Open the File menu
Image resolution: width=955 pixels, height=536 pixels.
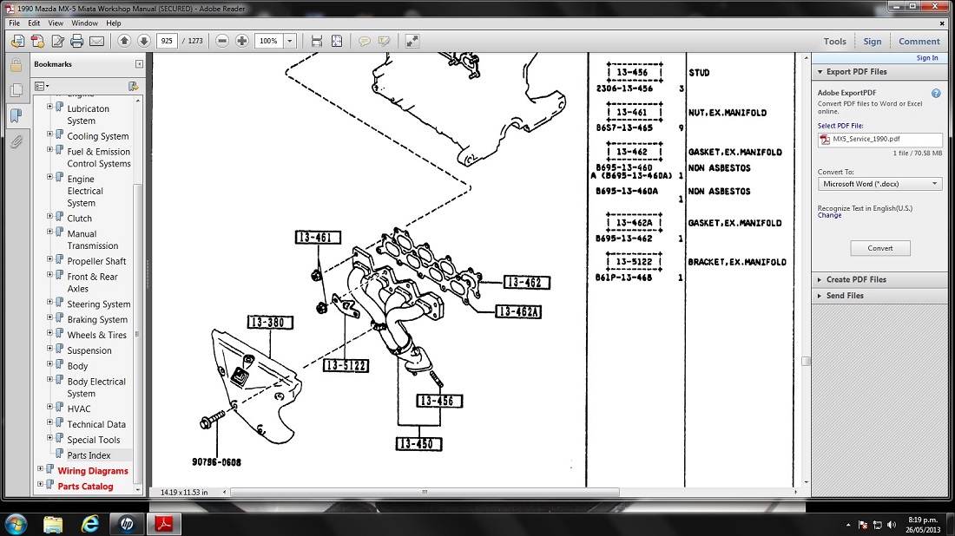tap(14, 23)
